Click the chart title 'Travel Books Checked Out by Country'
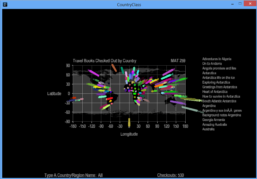257x179 pixels. (104, 61)
